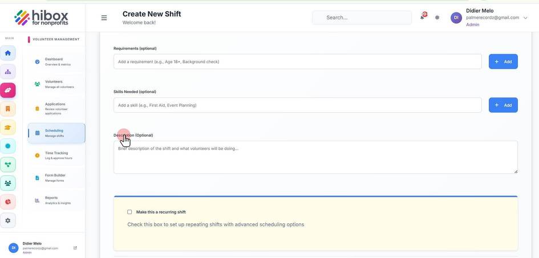Viewport: 539px width, 258px height.
Task: Click the pie chart reports rail icon
Action: point(8,202)
